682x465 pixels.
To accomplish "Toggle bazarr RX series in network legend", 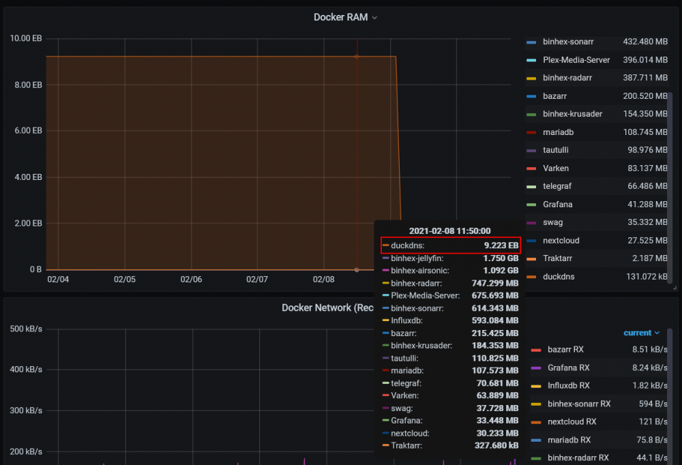I will 565,350.
